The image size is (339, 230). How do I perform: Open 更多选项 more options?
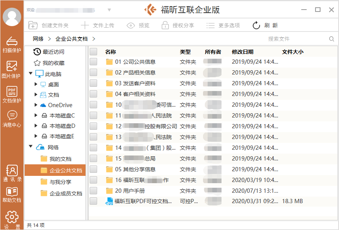(x=223, y=25)
